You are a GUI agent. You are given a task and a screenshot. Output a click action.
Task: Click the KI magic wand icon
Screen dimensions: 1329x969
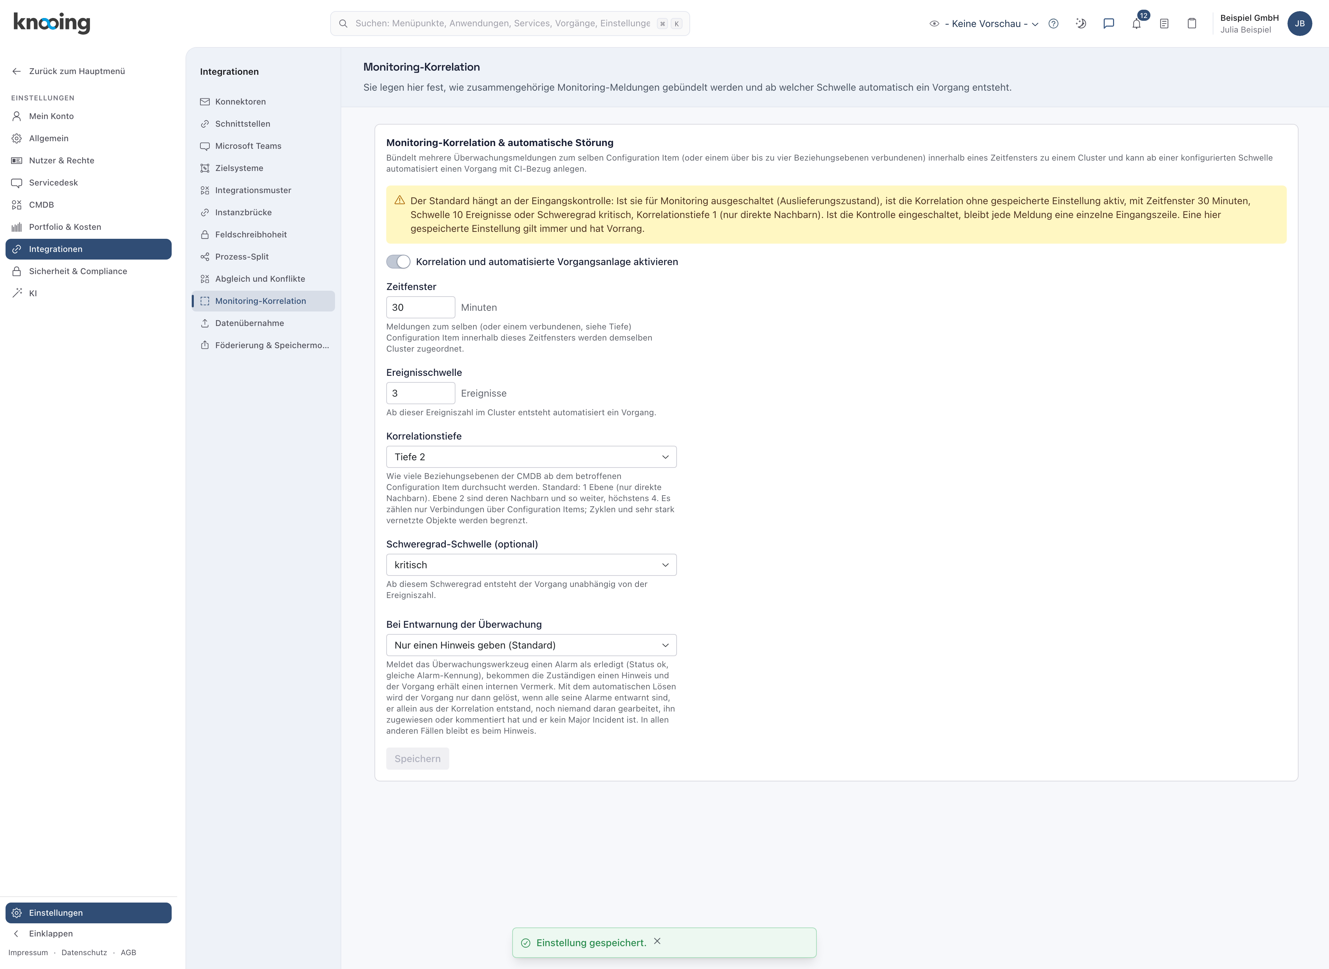point(16,293)
